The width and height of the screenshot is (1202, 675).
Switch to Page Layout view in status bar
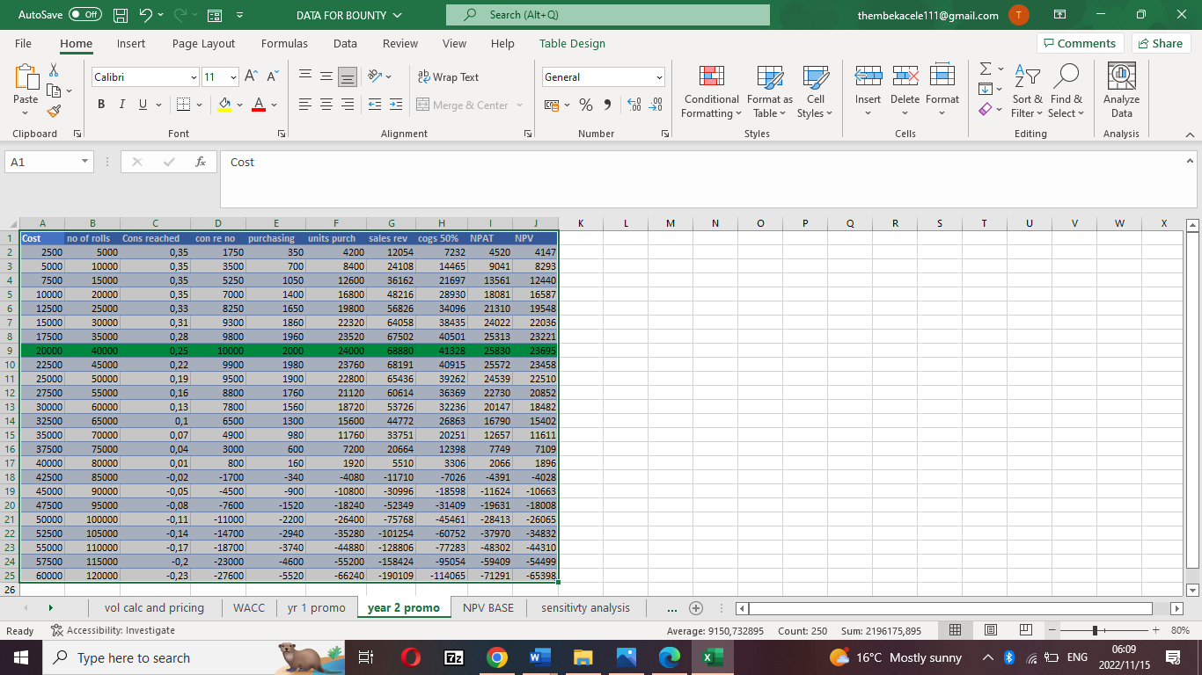pyautogui.click(x=989, y=630)
